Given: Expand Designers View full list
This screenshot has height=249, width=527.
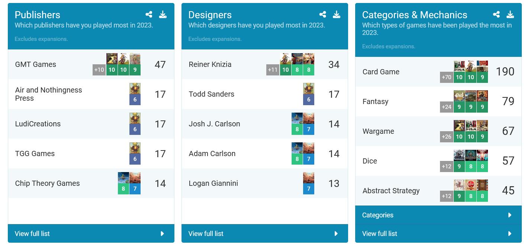Looking at the screenshot, I should click(264, 234).
